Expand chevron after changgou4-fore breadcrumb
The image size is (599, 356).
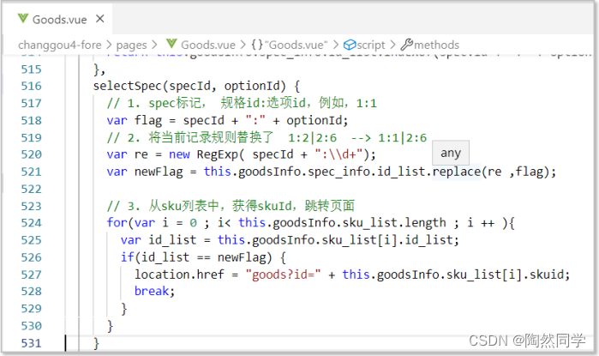109,45
